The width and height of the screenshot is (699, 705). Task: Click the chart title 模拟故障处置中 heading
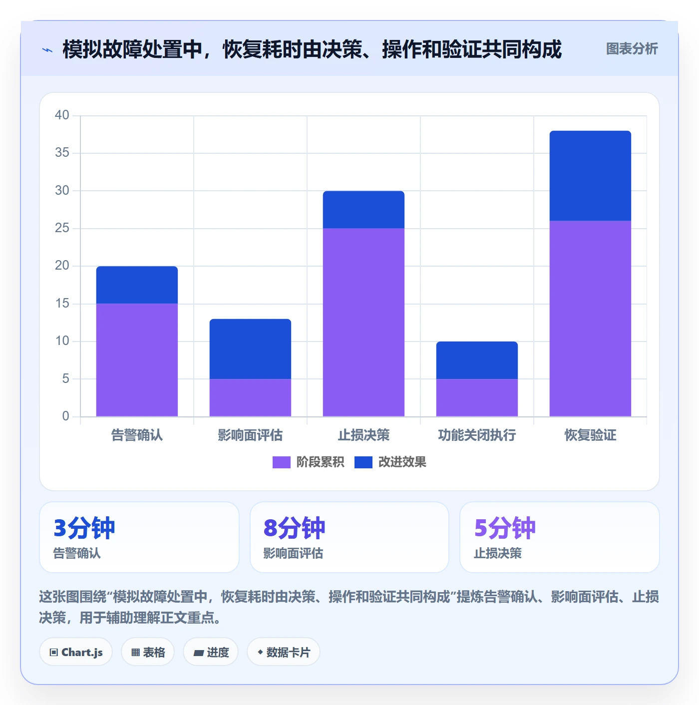click(x=312, y=49)
